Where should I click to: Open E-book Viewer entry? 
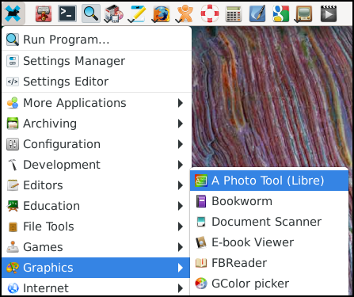269,242
